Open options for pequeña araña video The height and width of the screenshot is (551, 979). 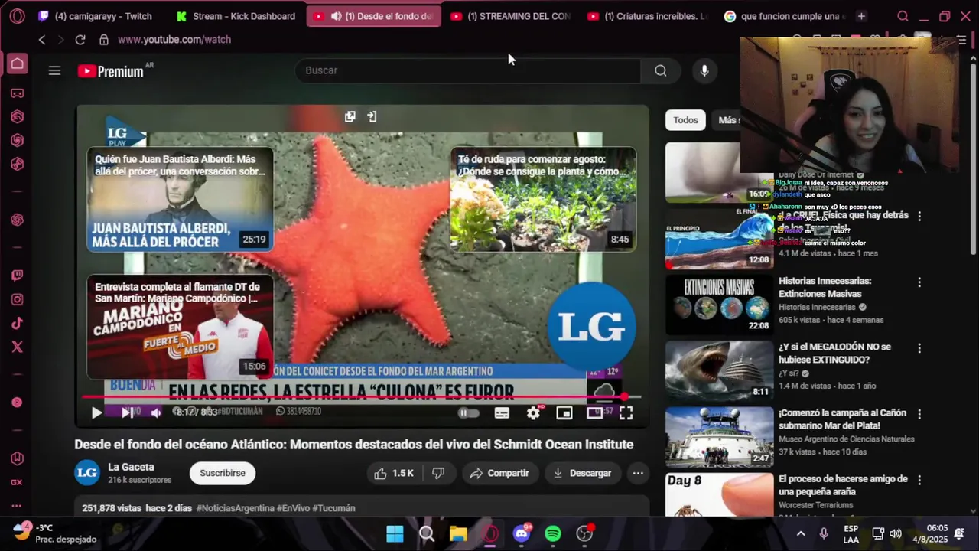point(919,481)
